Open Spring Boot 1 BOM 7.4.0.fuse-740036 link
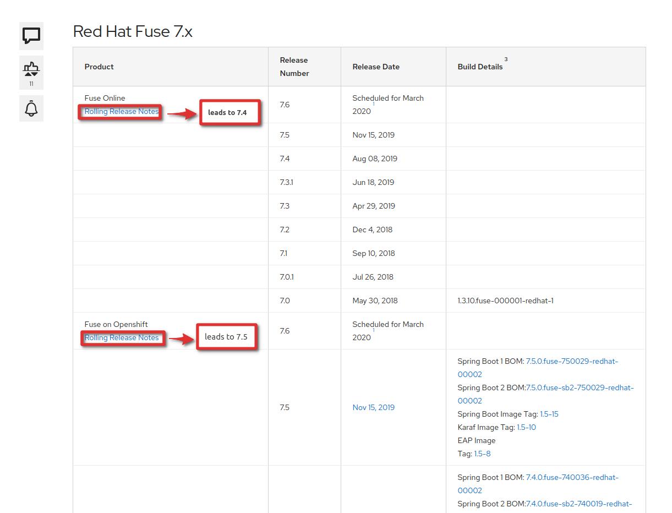 pos(572,478)
